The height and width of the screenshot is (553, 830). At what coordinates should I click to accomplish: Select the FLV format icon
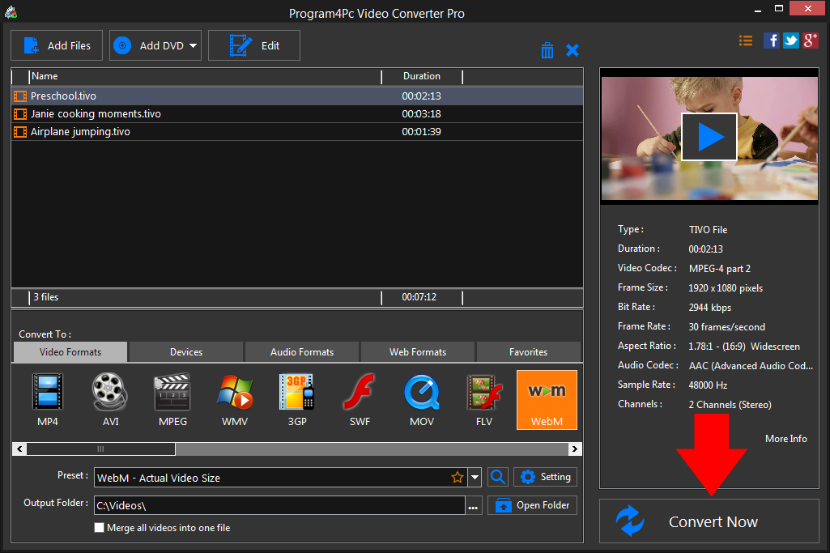click(x=483, y=399)
